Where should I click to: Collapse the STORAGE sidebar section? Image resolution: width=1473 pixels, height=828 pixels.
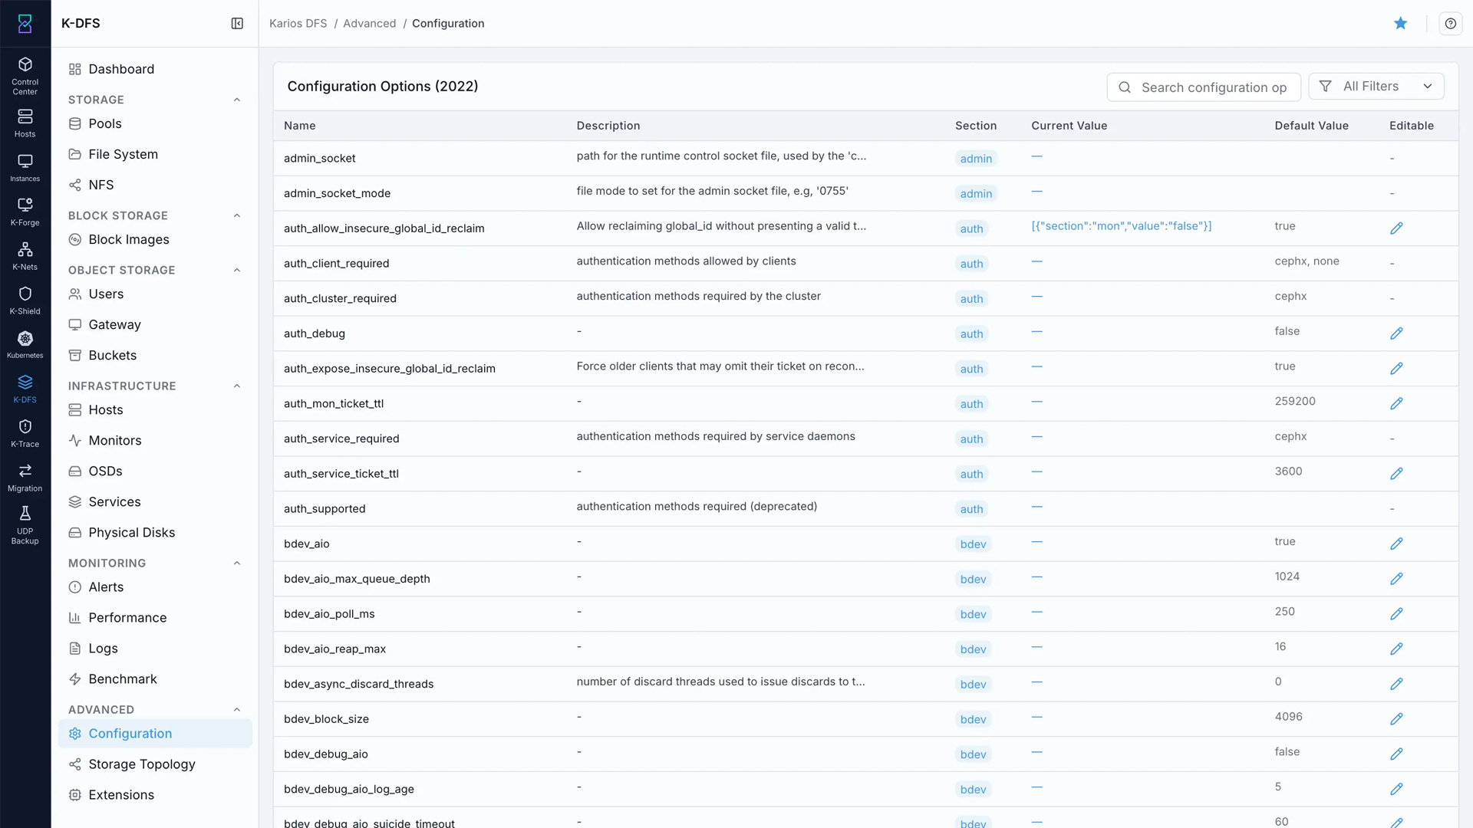tap(237, 100)
